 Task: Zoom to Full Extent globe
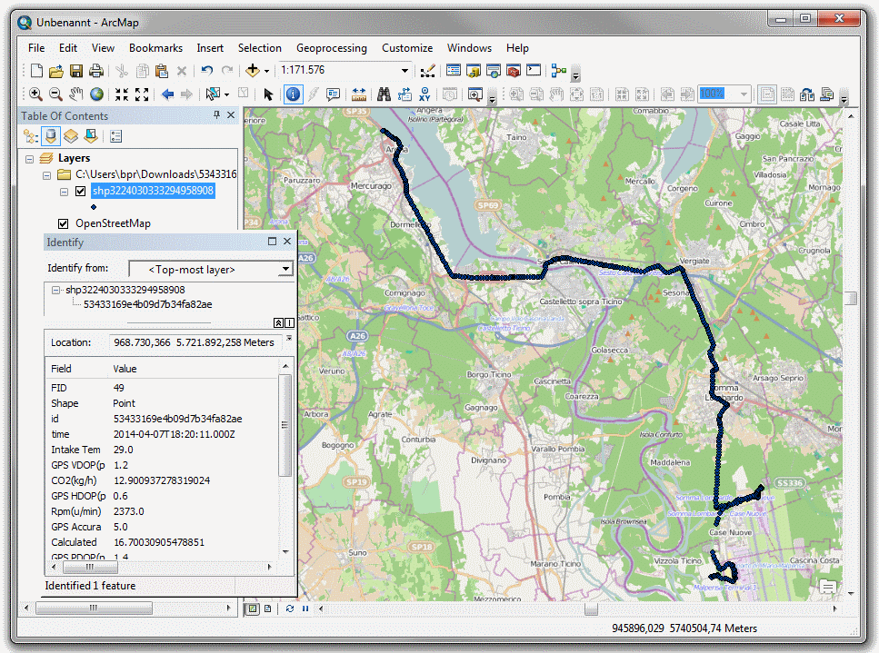pyautogui.click(x=96, y=94)
